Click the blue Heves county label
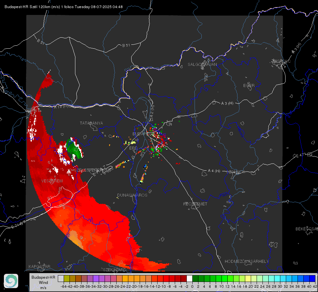 coord(240,131)
